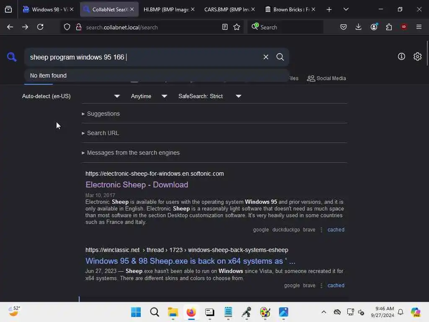
Task: Open the SearXNG about info icon
Action: pyautogui.click(x=401, y=57)
